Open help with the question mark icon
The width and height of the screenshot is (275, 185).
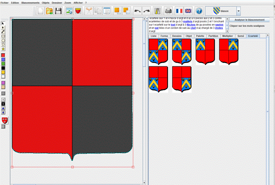pos(199,11)
